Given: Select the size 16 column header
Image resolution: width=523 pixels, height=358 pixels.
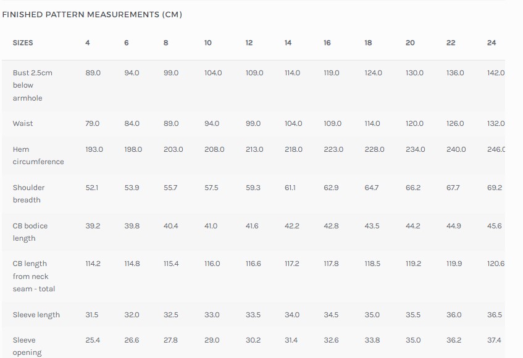Looking at the screenshot, I should click(327, 43).
